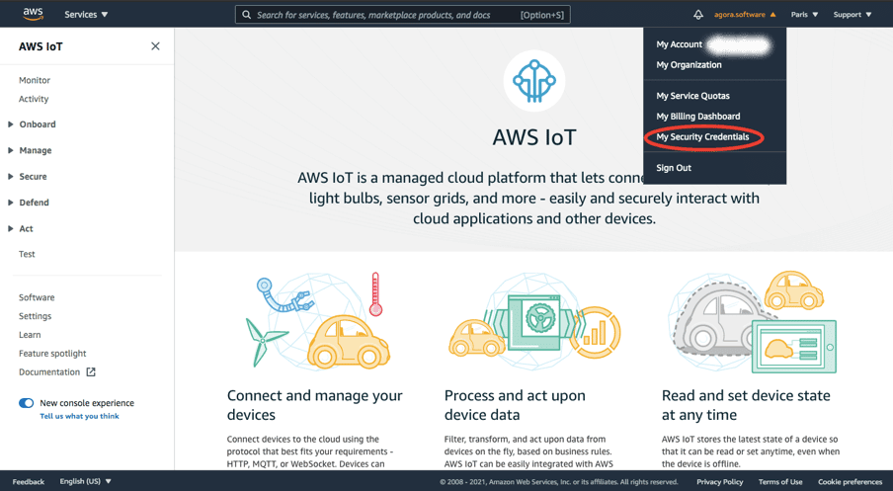The image size is (893, 491).
Task: Open the Terms of Use link
Action: pyautogui.click(x=780, y=482)
